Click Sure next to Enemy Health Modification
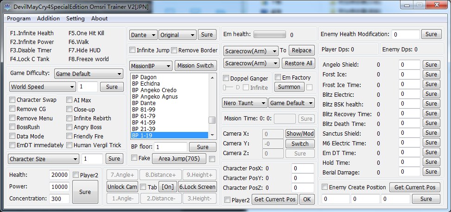Image resolution: width=451 pixels, height=212 pixels. point(431,34)
